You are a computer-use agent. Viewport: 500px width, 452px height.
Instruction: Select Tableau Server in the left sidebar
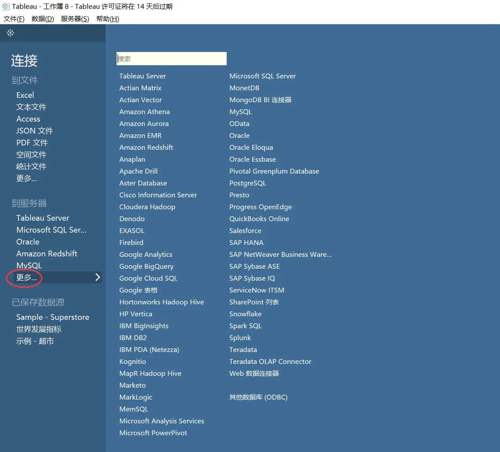tap(43, 218)
